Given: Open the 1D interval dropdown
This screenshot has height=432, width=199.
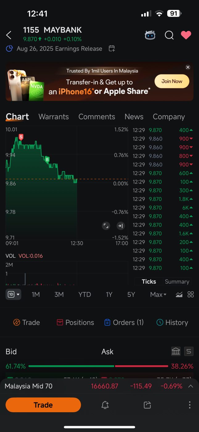Looking at the screenshot, I should [13, 294].
